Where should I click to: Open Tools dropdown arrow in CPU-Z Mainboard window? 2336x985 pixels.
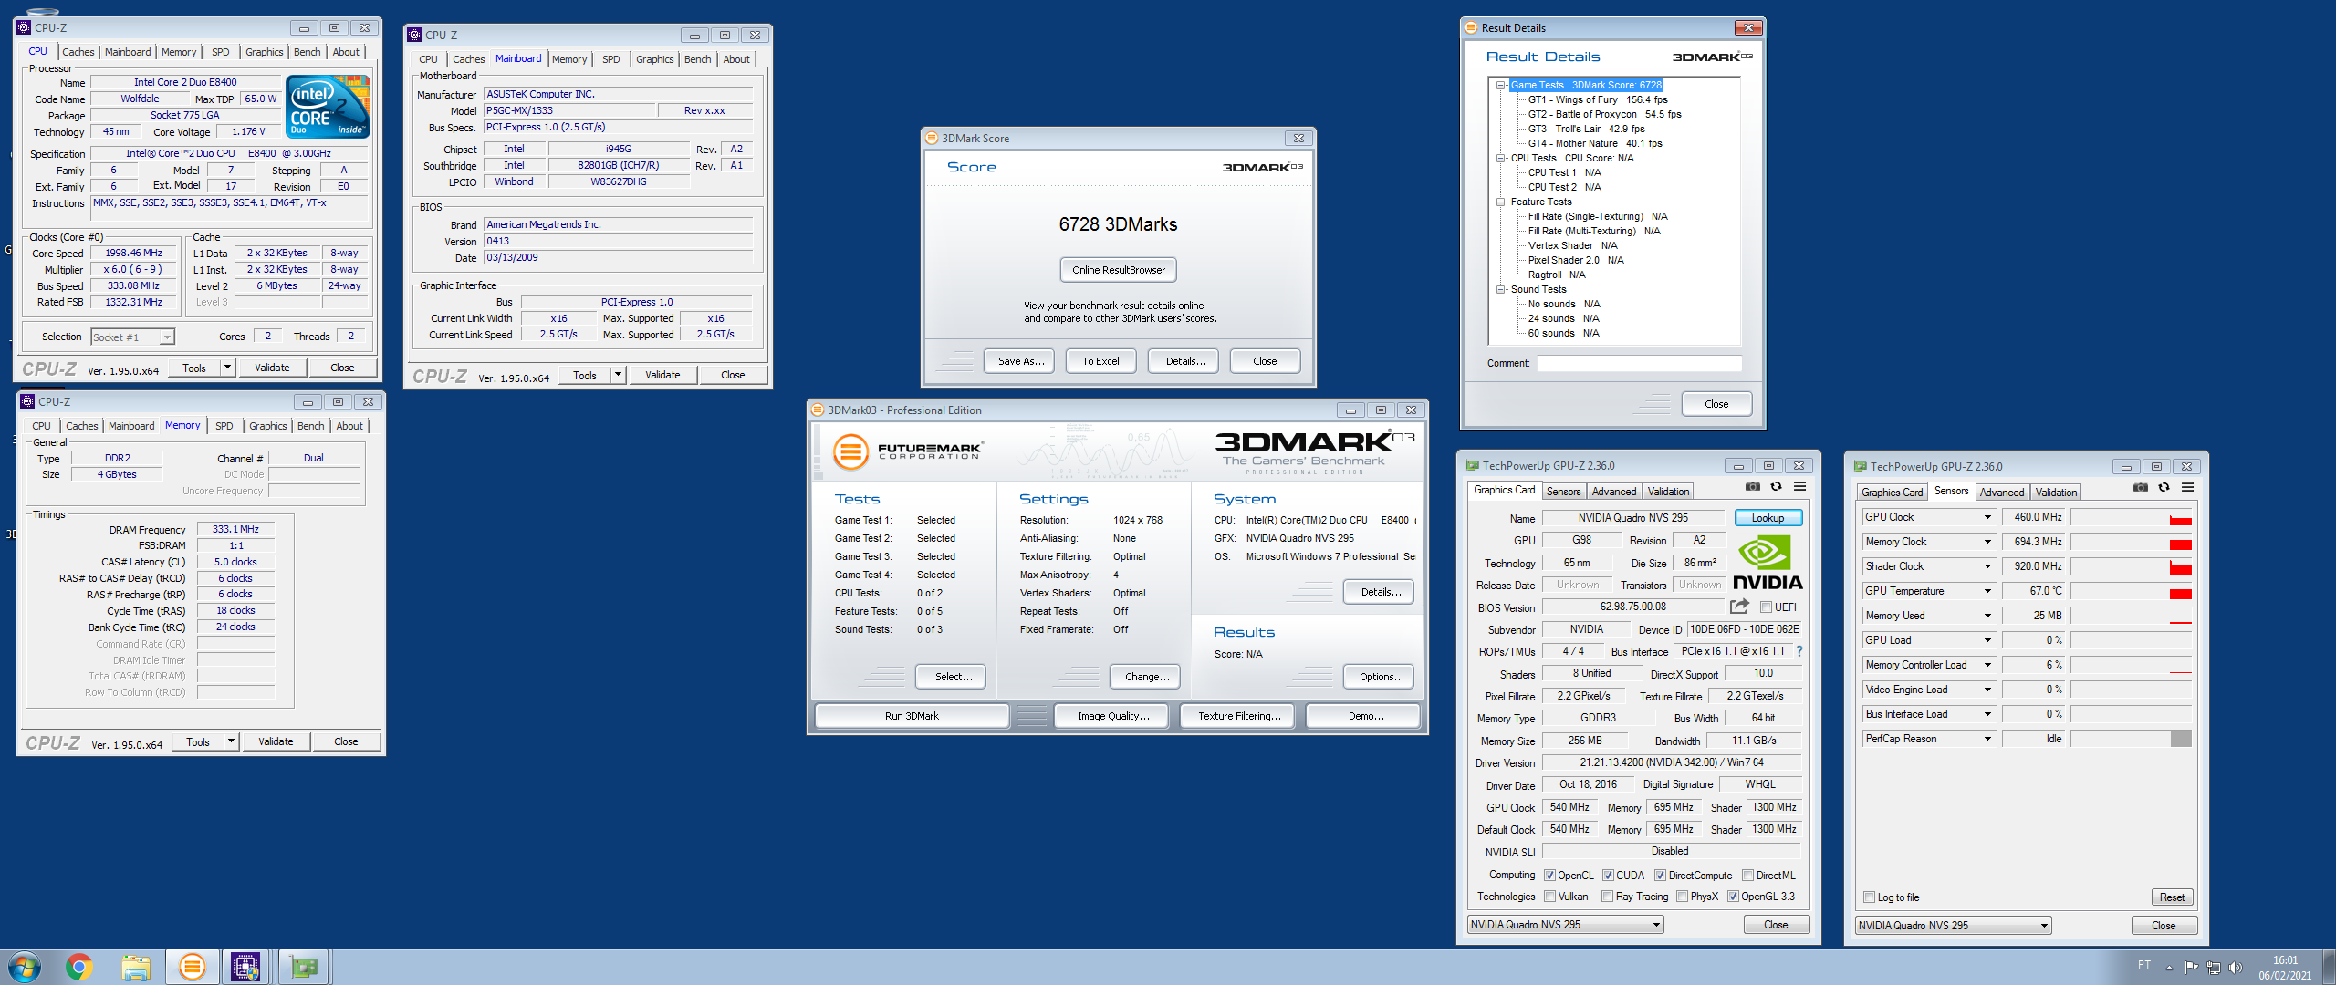618,375
